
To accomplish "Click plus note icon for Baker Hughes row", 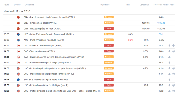I will (173, 91).
